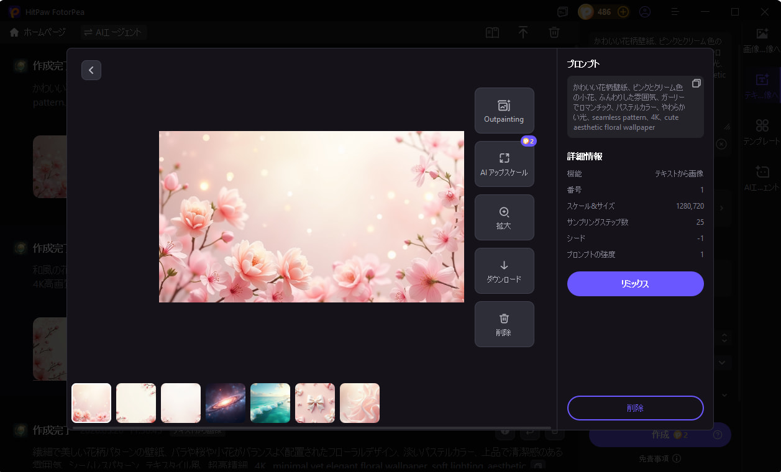Viewport: 781px width, 472px height.
Task: Open ホームページ in the main window
Action: pos(37,32)
